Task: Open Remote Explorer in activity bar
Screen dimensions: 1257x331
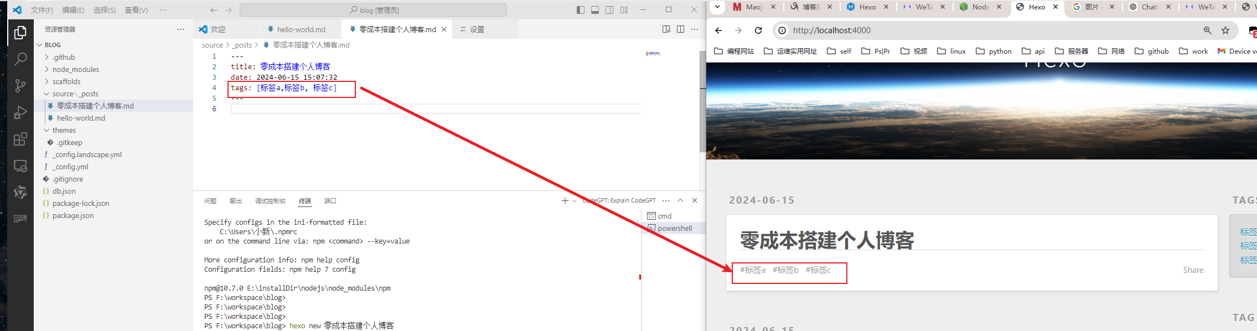Action: pos(20,165)
